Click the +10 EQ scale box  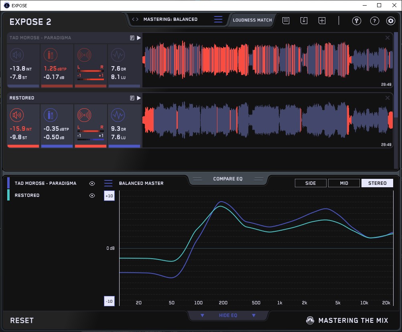pyautogui.click(x=109, y=196)
